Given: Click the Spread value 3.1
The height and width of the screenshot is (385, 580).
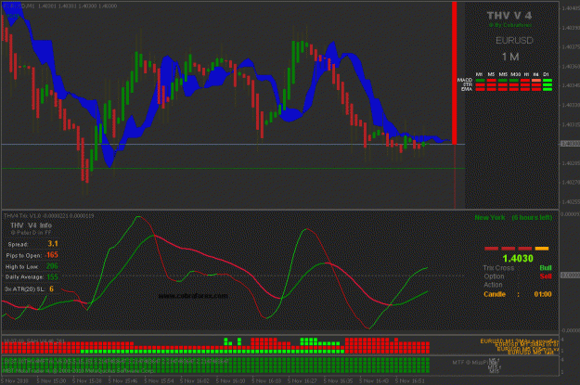Looking at the screenshot, I should pos(53,244).
